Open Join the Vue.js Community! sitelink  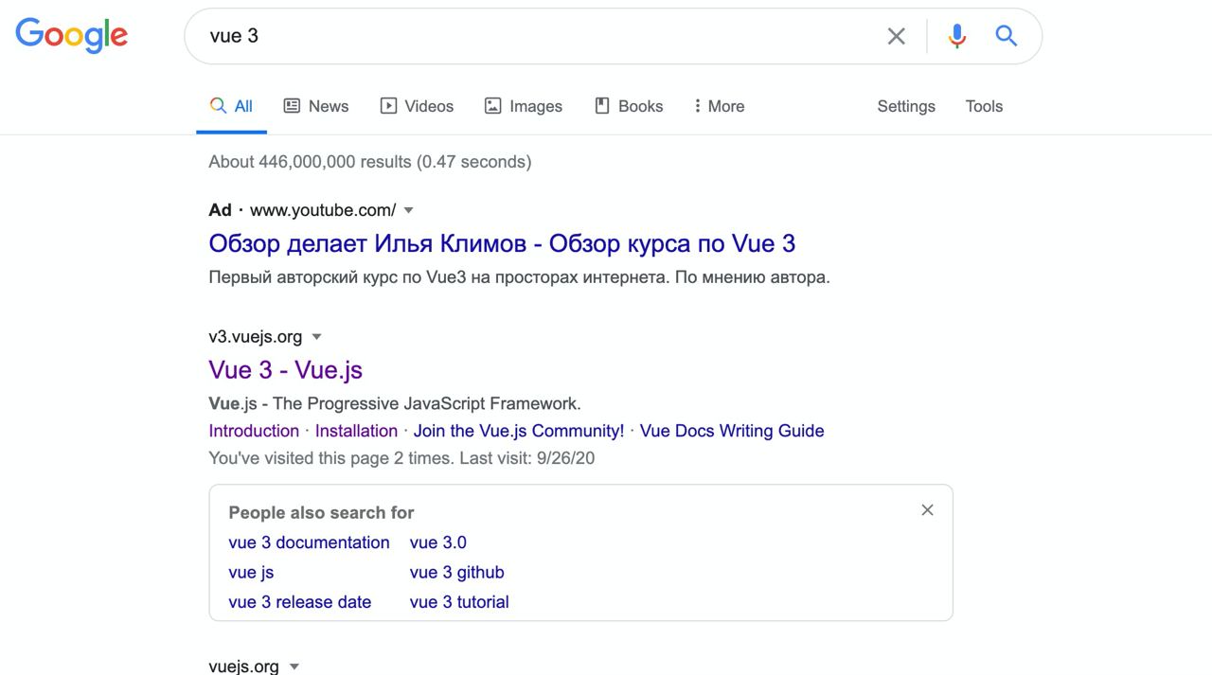point(519,431)
